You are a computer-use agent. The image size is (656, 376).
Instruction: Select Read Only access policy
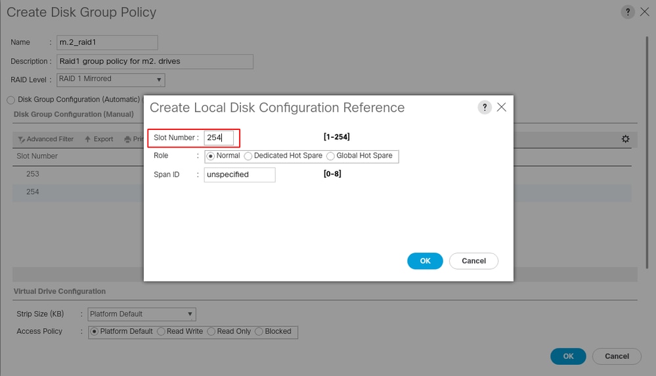coord(211,331)
